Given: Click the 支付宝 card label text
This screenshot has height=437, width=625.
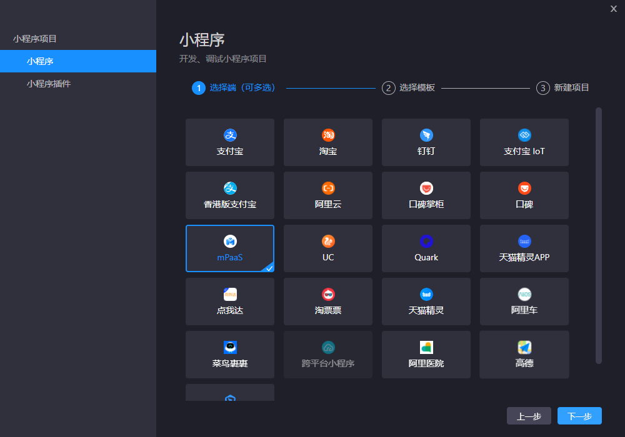Looking at the screenshot, I should click(230, 151).
